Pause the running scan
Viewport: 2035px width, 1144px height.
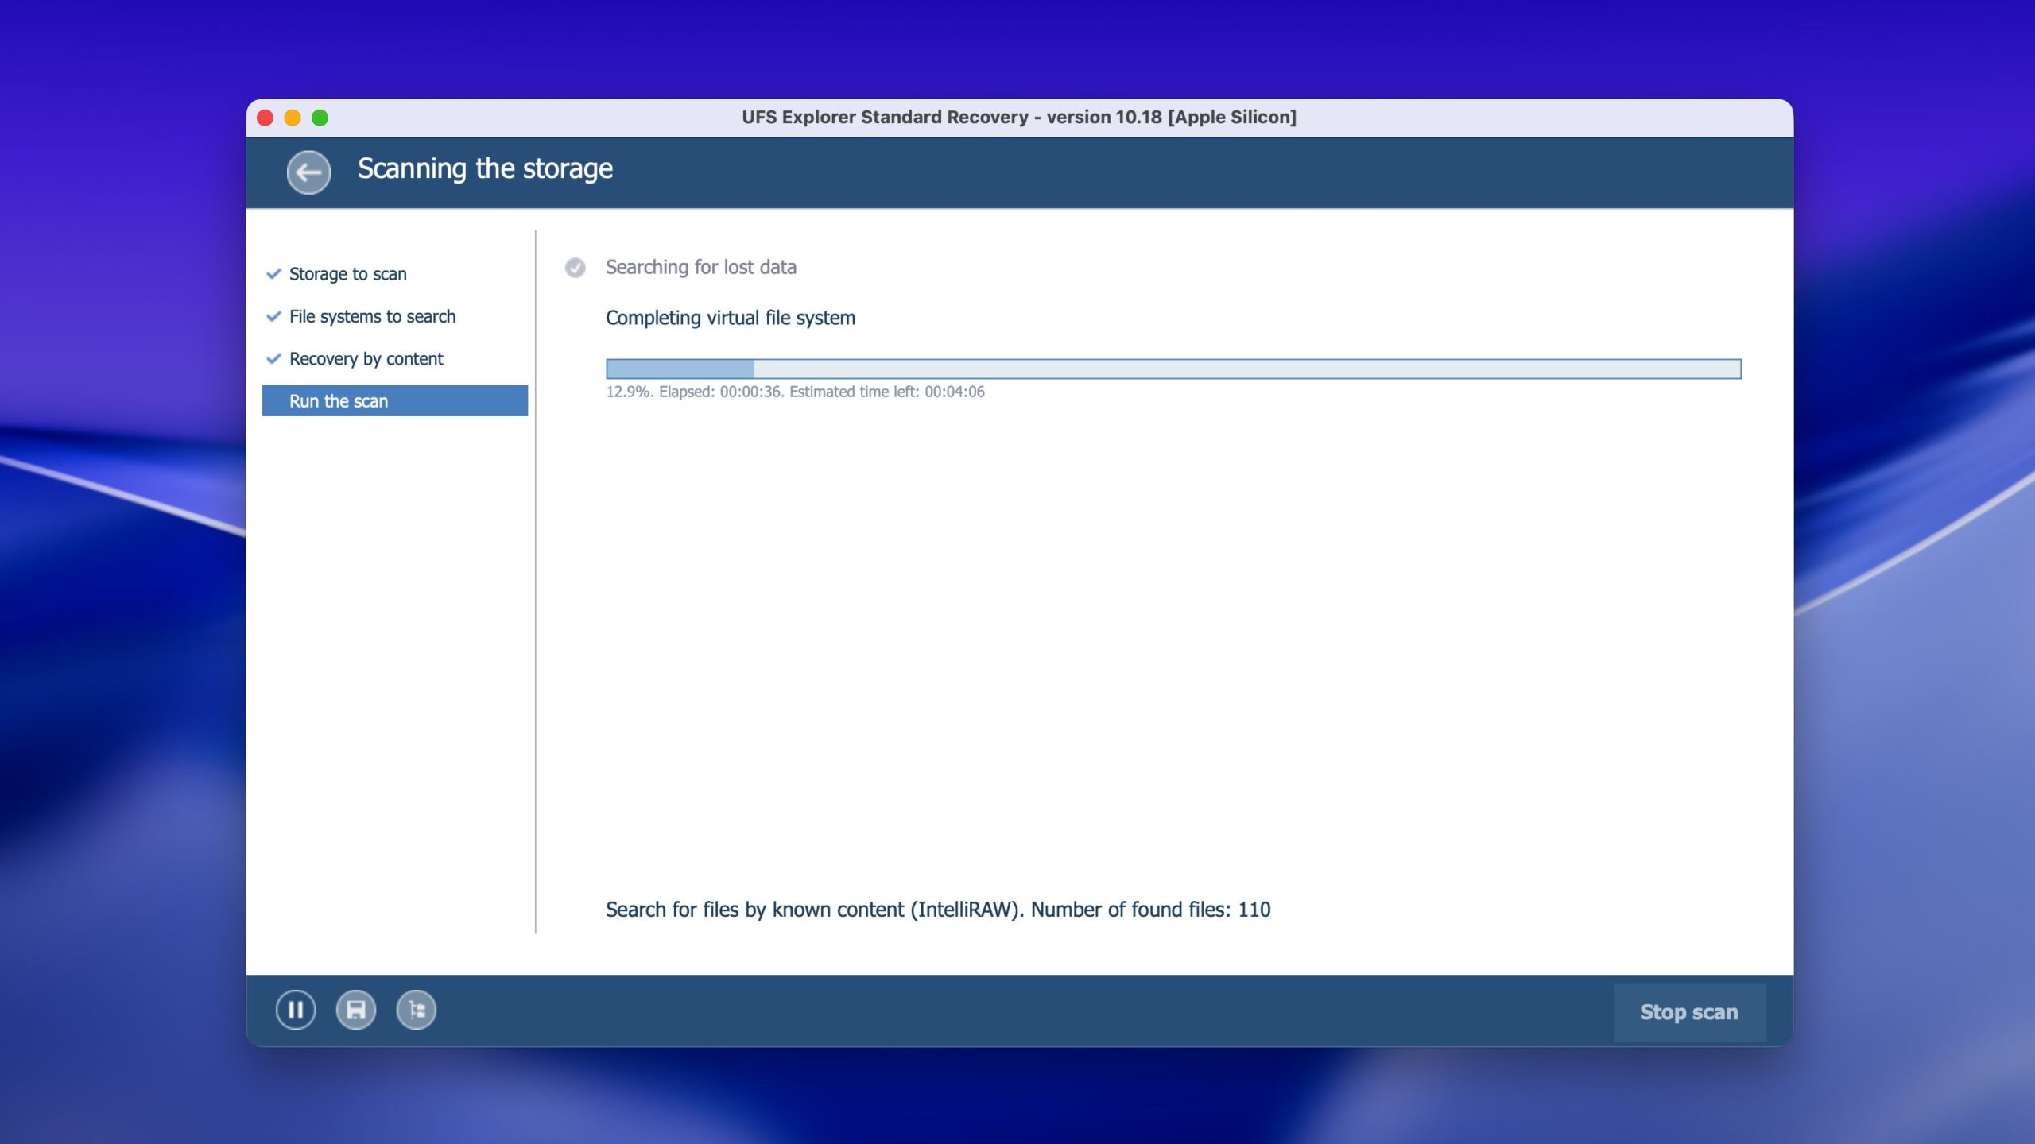pos(296,1010)
